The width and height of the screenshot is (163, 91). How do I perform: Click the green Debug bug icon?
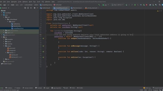(x=135, y=5)
